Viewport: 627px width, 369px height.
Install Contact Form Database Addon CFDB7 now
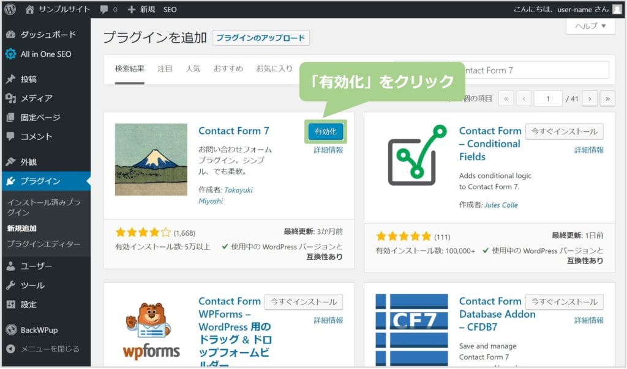tap(564, 302)
